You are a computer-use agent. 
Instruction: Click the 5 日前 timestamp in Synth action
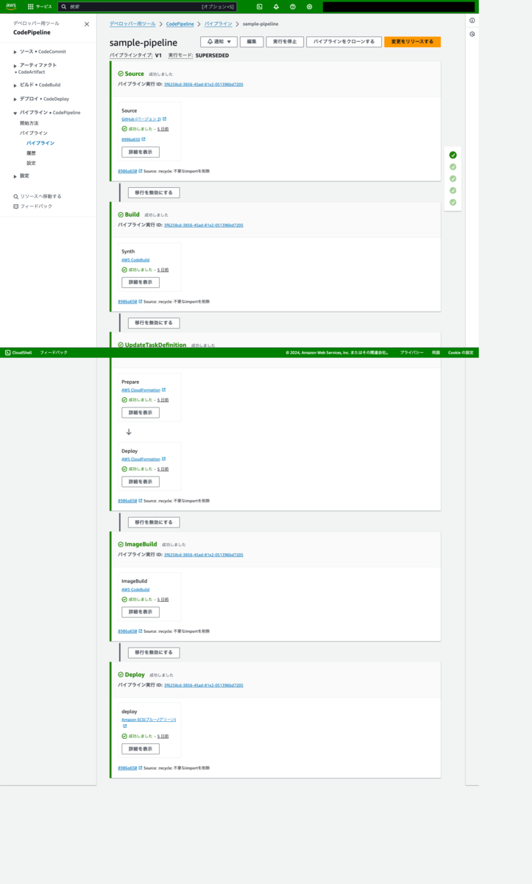coord(163,270)
